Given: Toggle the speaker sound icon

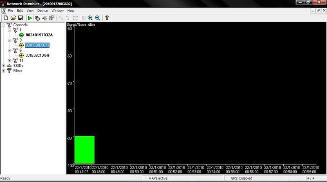Looking at the screenshot, I should click(45, 18).
